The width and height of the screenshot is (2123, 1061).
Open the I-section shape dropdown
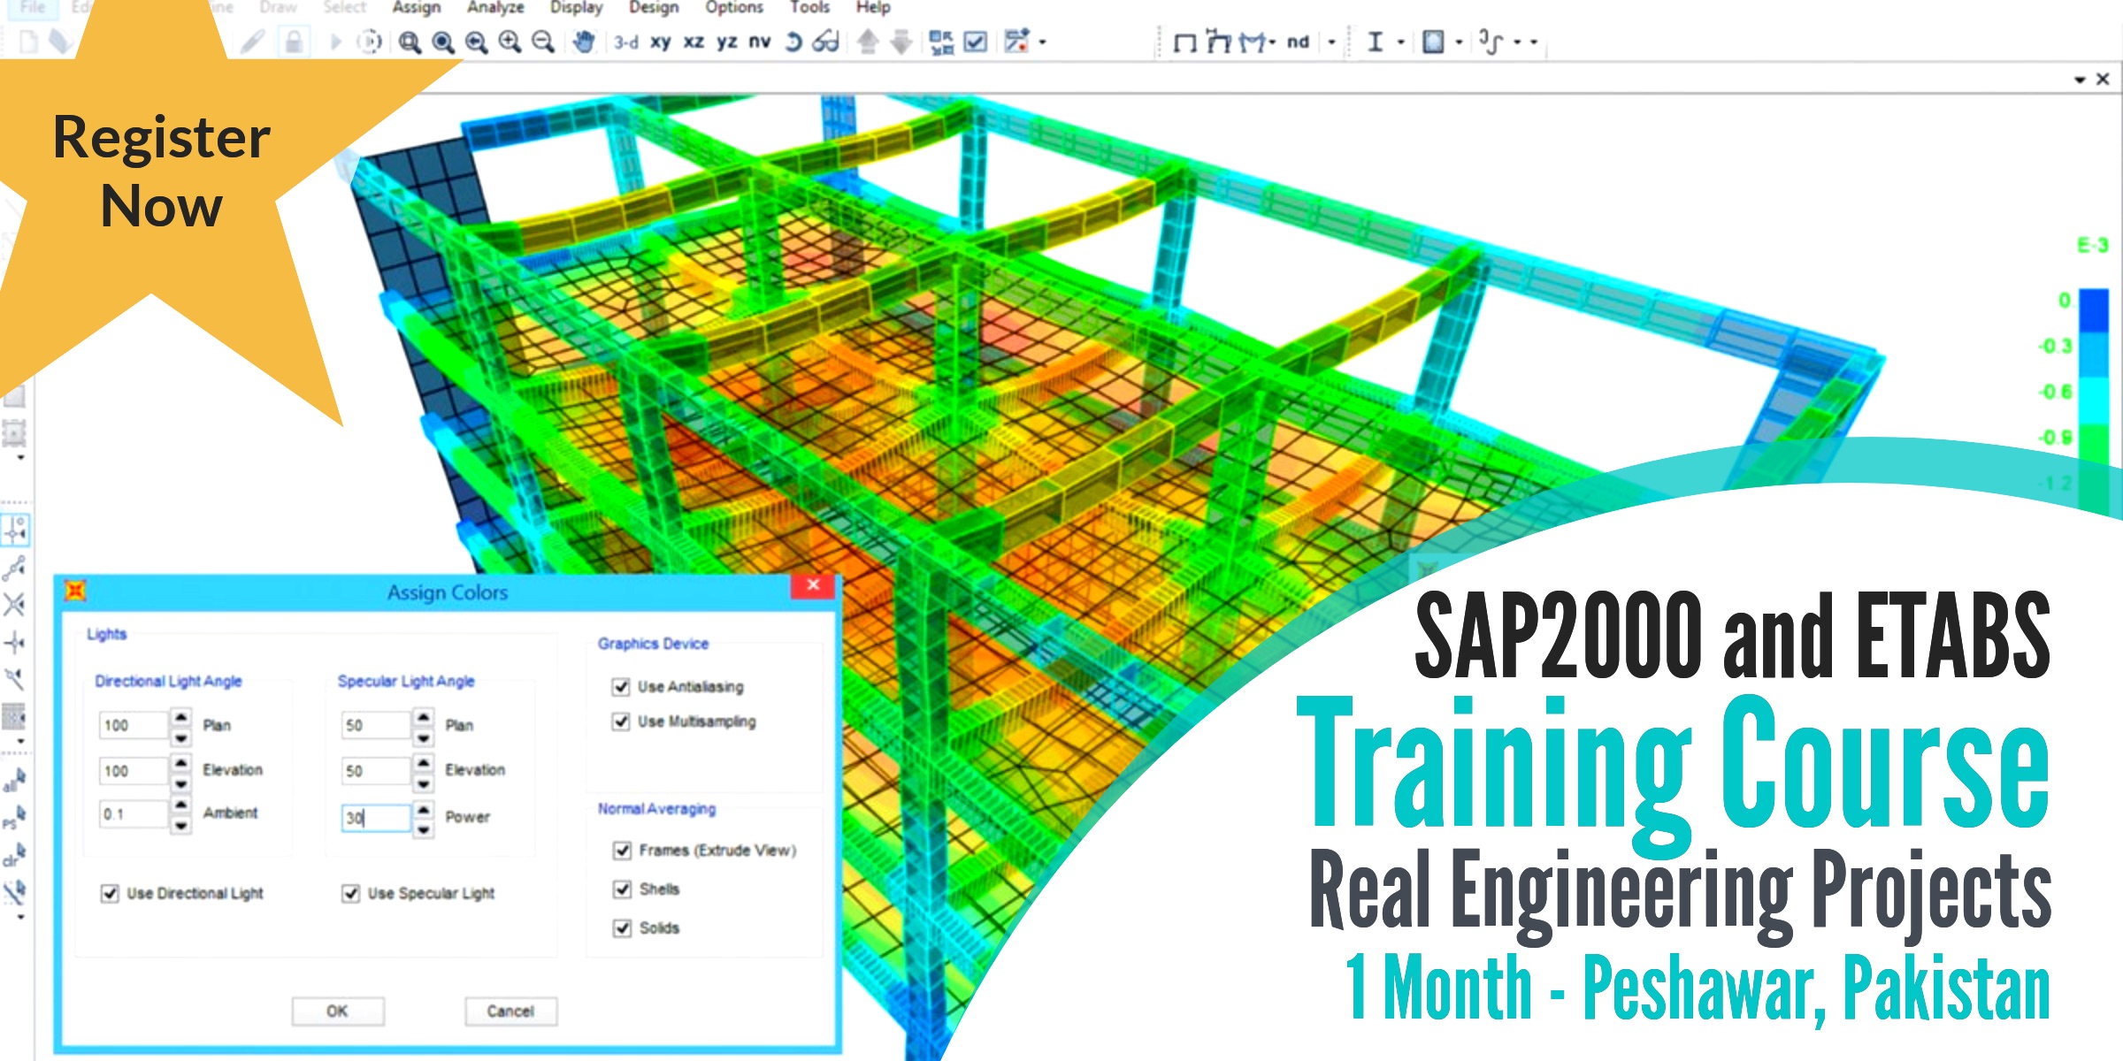tap(1401, 42)
